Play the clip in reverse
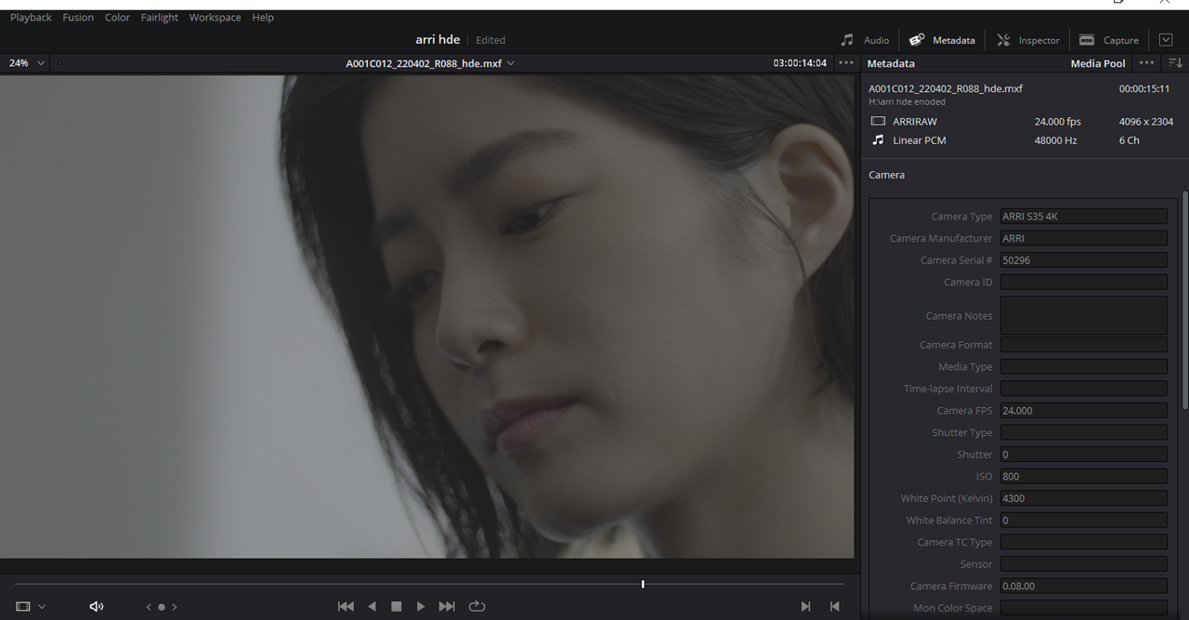1189x620 pixels. 372,606
